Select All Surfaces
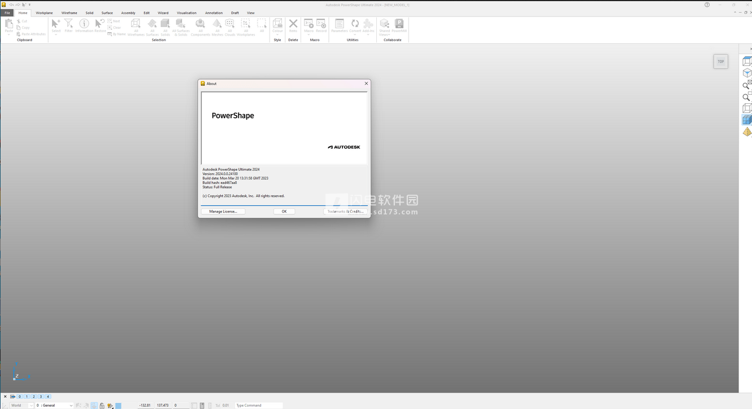This screenshot has width=752, height=409. 152,27
